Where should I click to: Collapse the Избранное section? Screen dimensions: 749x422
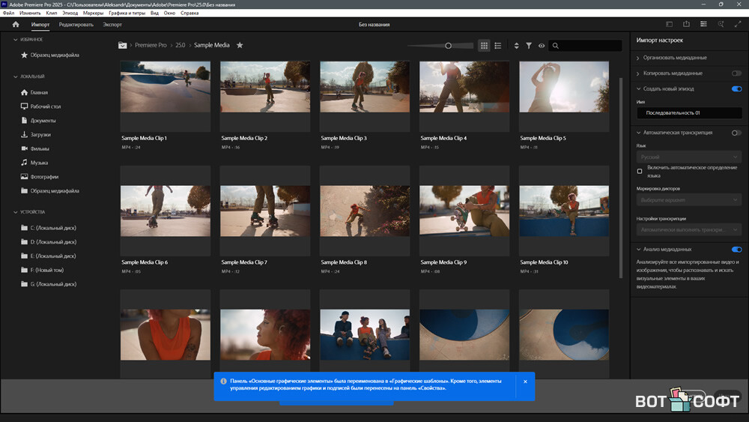click(x=15, y=40)
